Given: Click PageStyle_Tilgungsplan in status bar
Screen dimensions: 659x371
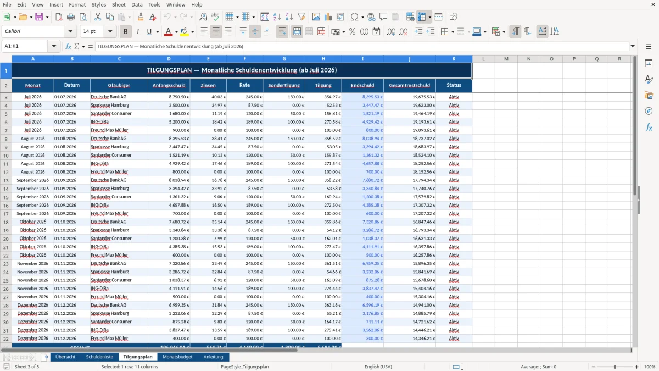Looking at the screenshot, I should tap(245, 367).
